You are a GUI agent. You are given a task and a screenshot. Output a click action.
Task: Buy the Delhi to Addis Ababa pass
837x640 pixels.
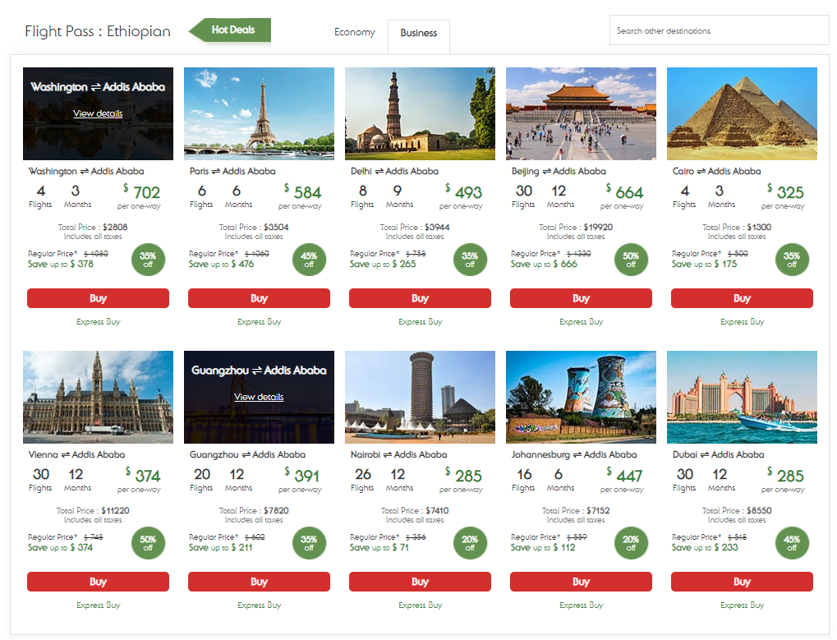pyautogui.click(x=420, y=298)
